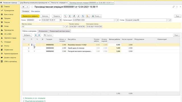Open the ОС и НМА section
The height and width of the screenshot is (102, 182).
click(x=8, y=34)
